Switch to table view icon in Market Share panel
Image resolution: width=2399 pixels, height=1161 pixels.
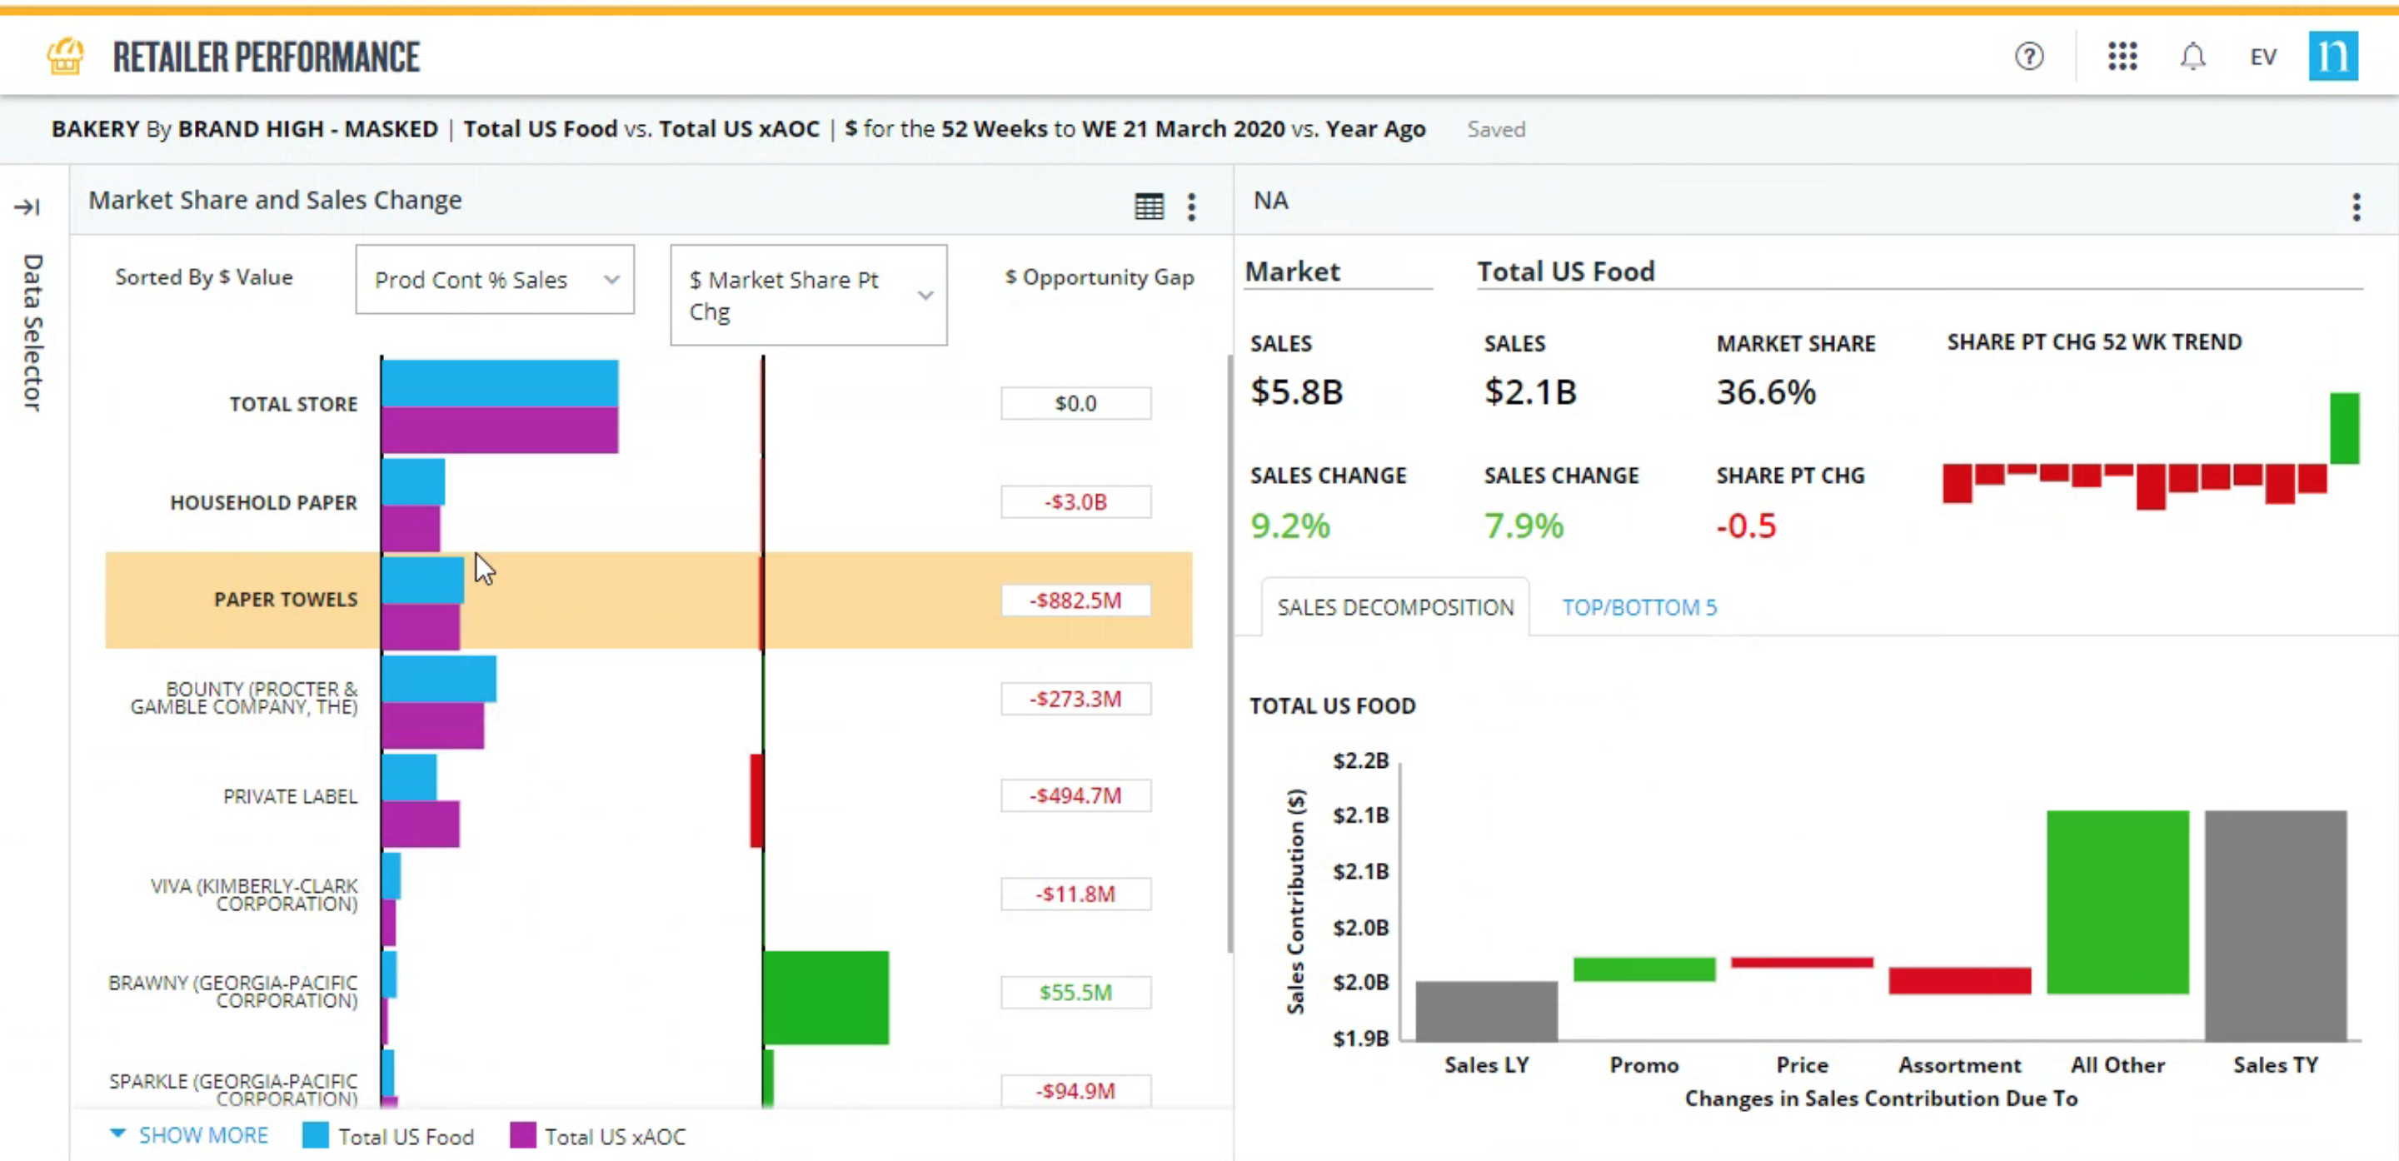point(1150,206)
